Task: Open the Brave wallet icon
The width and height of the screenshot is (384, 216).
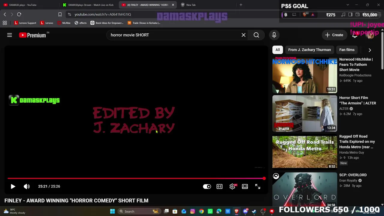Action: [358, 14]
